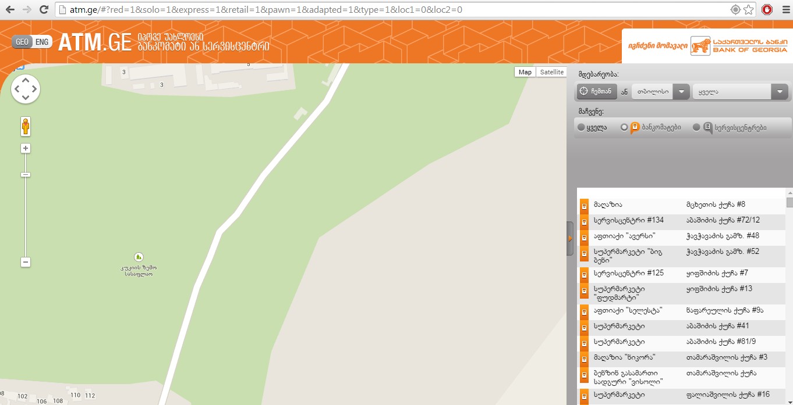The image size is (793, 405).
Task: Click the address ყიფშიძის ქუჩა #7
Action: (717, 273)
